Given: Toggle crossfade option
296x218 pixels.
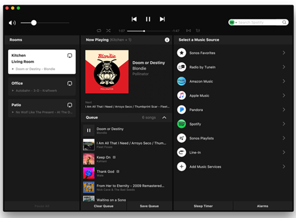Looking at the screenshot, I should [x=188, y=31].
